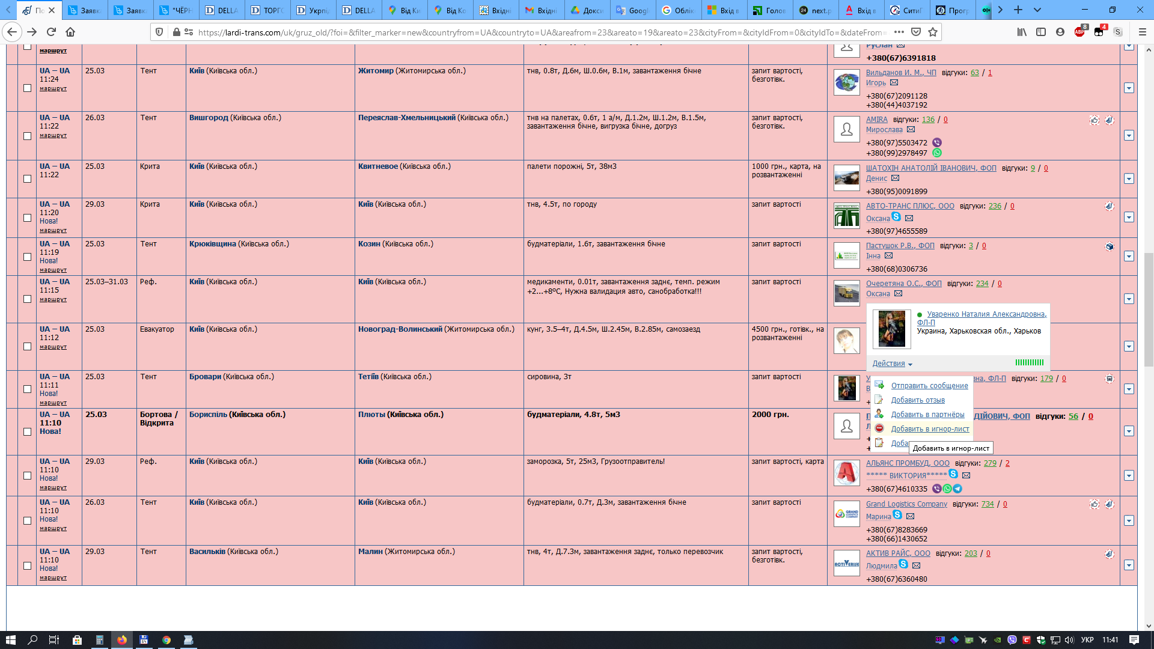Tick checkbox for Київ–Квитневое row
This screenshot has width=1154, height=649.
(x=27, y=178)
